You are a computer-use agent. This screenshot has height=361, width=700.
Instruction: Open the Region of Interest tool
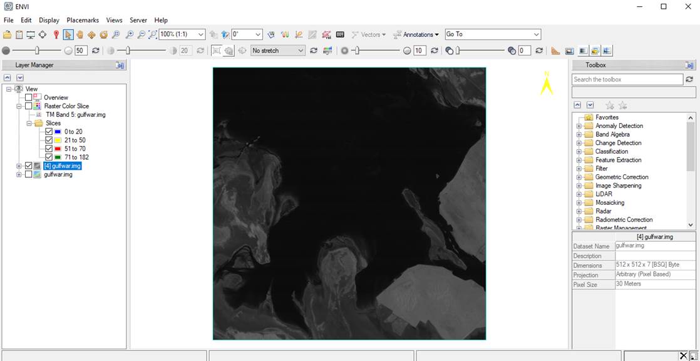point(326,34)
